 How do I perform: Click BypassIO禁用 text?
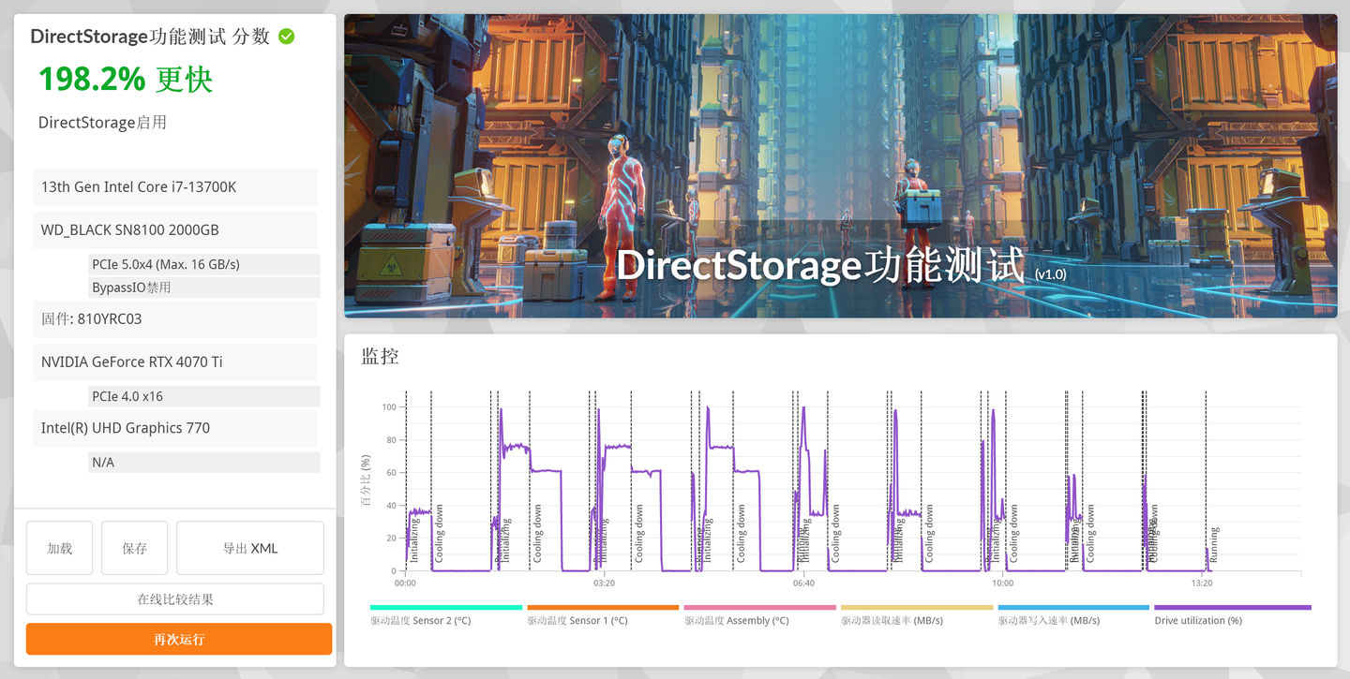pyautogui.click(x=131, y=288)
